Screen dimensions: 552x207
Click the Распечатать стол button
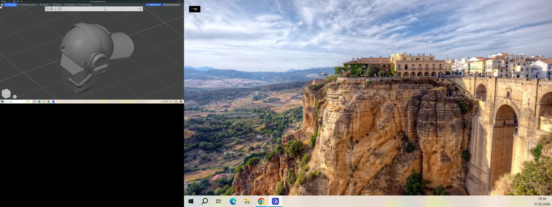[173, 5]
